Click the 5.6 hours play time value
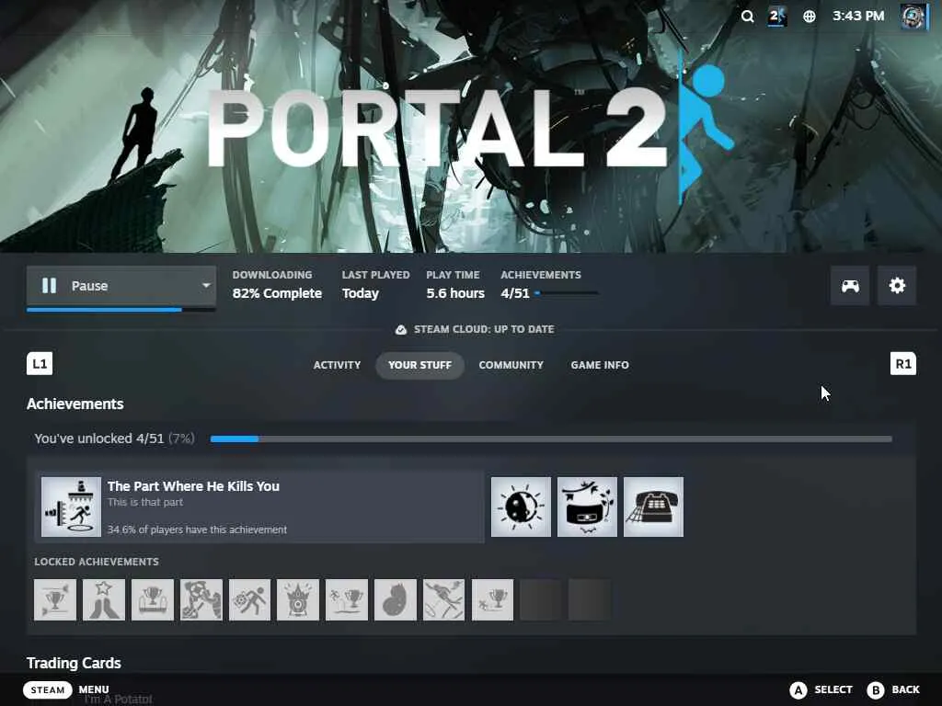 tap(455, 293)
